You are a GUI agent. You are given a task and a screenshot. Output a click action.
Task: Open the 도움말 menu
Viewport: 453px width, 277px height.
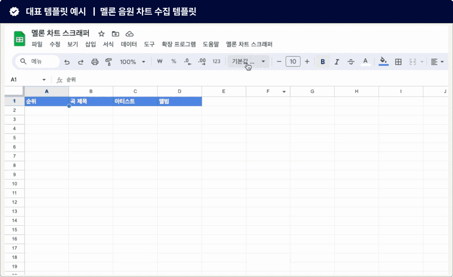coord(211,44)
